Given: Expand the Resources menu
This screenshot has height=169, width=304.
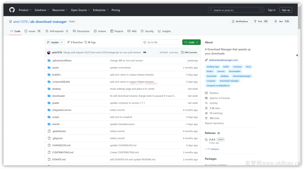Looking at the screenshot, I should tap(60, 10).
